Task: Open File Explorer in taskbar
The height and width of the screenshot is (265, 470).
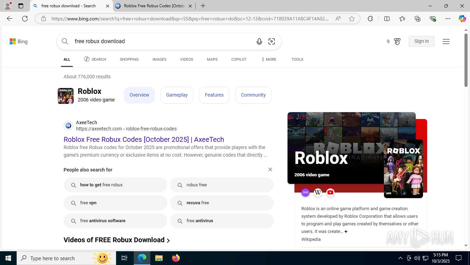Action: pyautogui.click(x=159, y=258)
